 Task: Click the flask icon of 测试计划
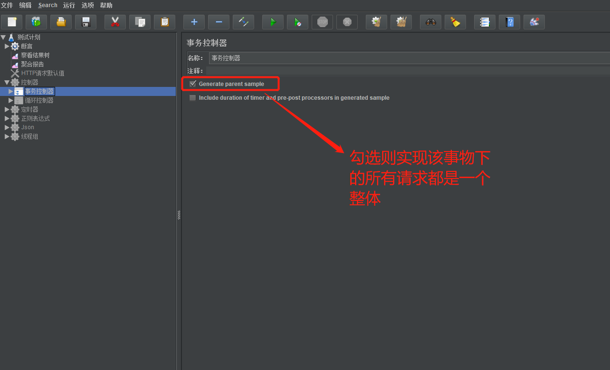pyautogui.click(x=11, y=37)
